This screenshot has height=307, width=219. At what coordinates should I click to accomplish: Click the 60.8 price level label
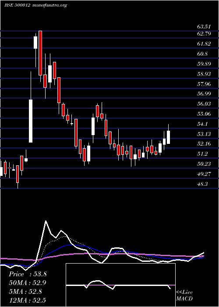(202, 54)
